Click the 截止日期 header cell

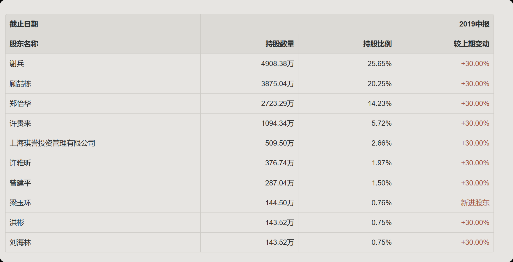point(24,24)
